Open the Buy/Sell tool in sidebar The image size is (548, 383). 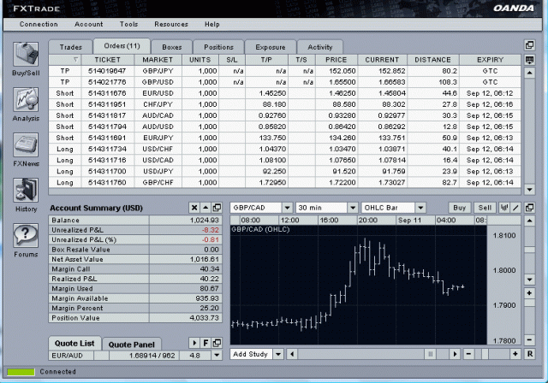[26, 55]
